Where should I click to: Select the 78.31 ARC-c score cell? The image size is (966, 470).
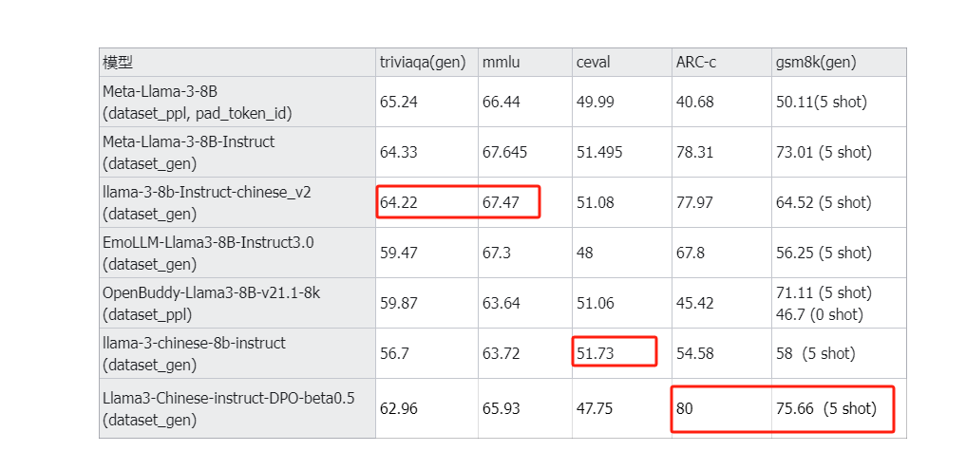pyautogui.click(x=722, y=152)
